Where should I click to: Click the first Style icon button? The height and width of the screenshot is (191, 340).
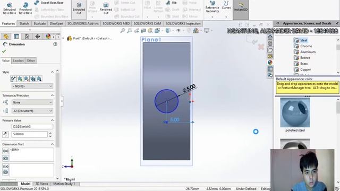[x=13, y=79]
